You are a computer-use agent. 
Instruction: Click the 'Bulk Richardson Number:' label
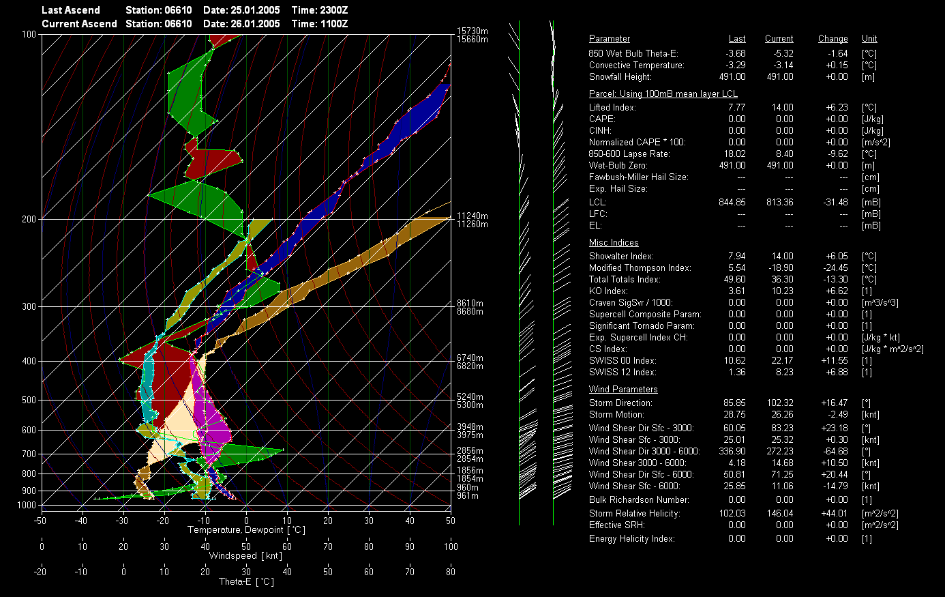point(639,499)
